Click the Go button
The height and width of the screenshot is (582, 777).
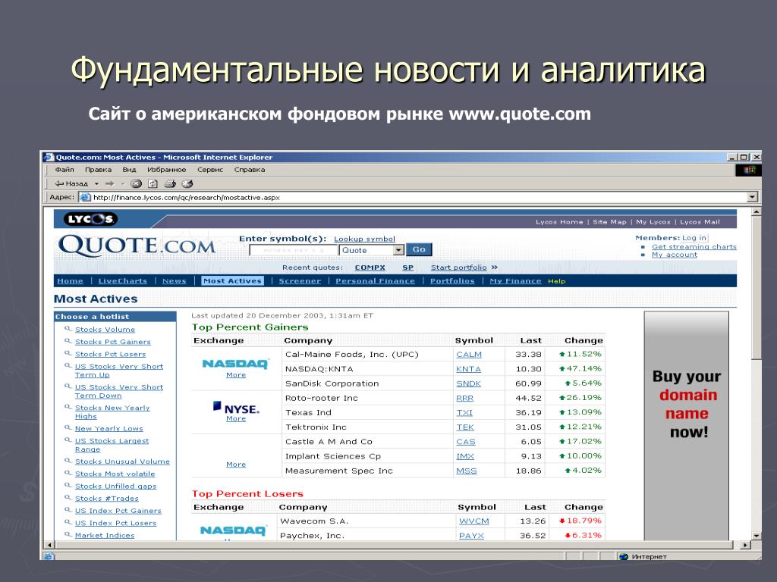(419, 249)
